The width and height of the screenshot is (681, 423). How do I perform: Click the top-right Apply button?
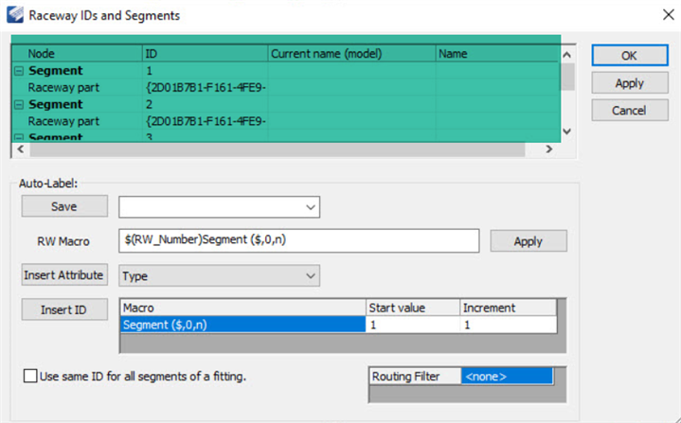[629, 83]
